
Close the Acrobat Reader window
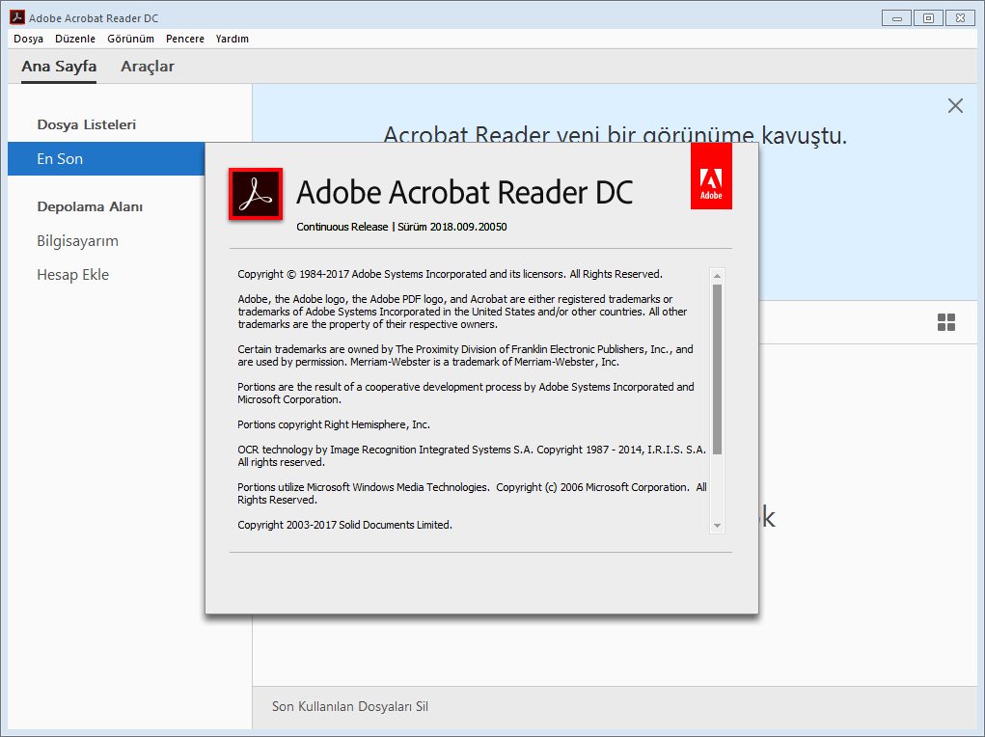click(x=961, y=18)
